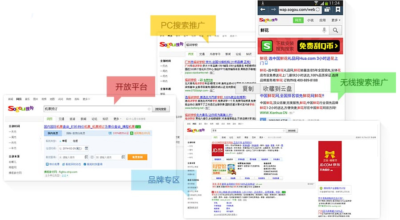The width and height of the screenshot is (400, 220).
Task: Reload the wap.sogou.com page
Action: [x=318, y=10]
